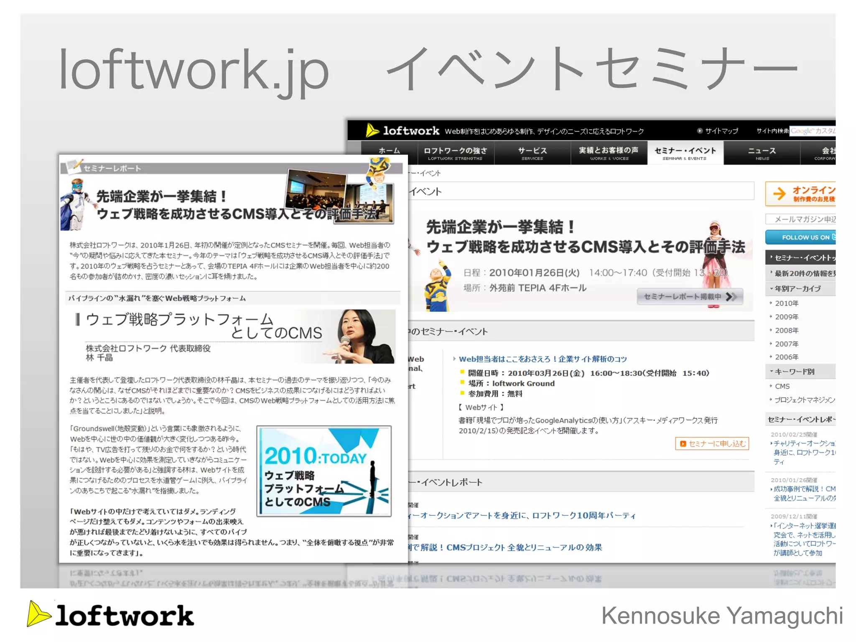Click the ウェブ戦略プラットフォームとしてのCMS heading

click(204, 326)
